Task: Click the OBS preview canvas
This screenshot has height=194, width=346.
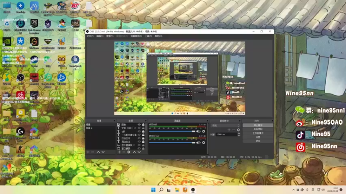Action: tap(179, 78)
